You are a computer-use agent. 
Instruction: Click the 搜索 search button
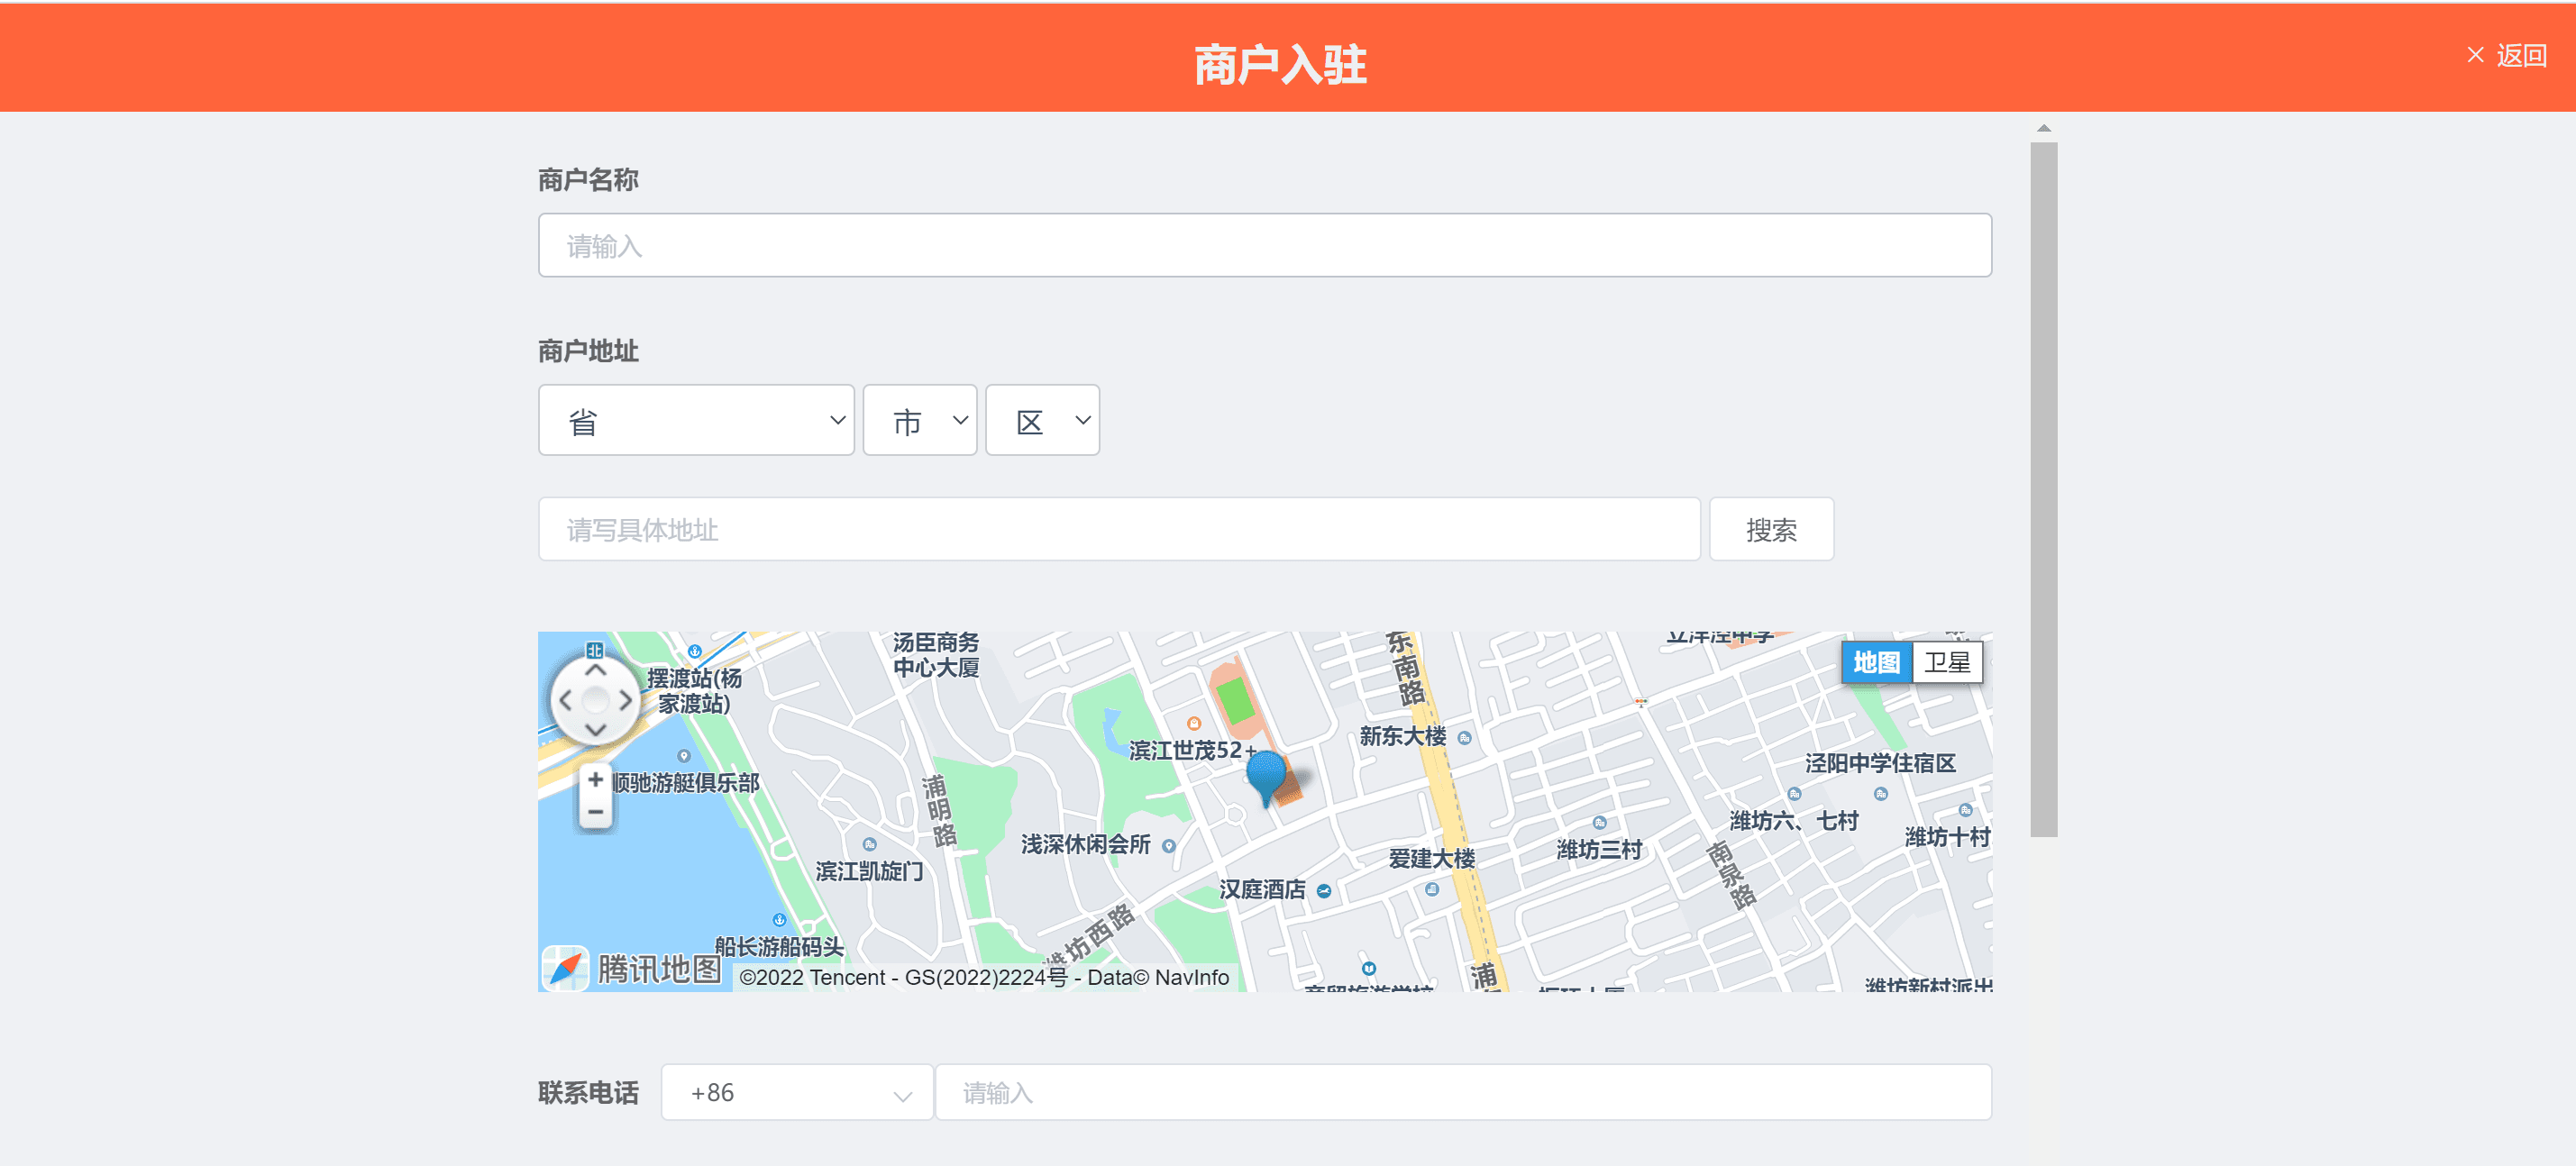click(1771, 529)
